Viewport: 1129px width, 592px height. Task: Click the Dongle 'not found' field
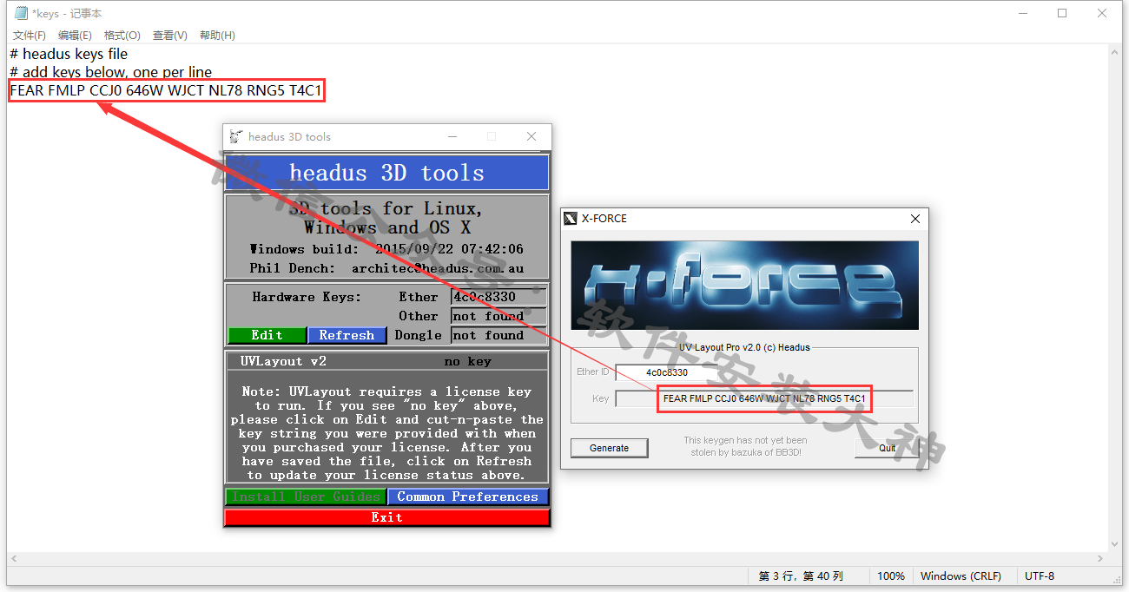[498, 335]
